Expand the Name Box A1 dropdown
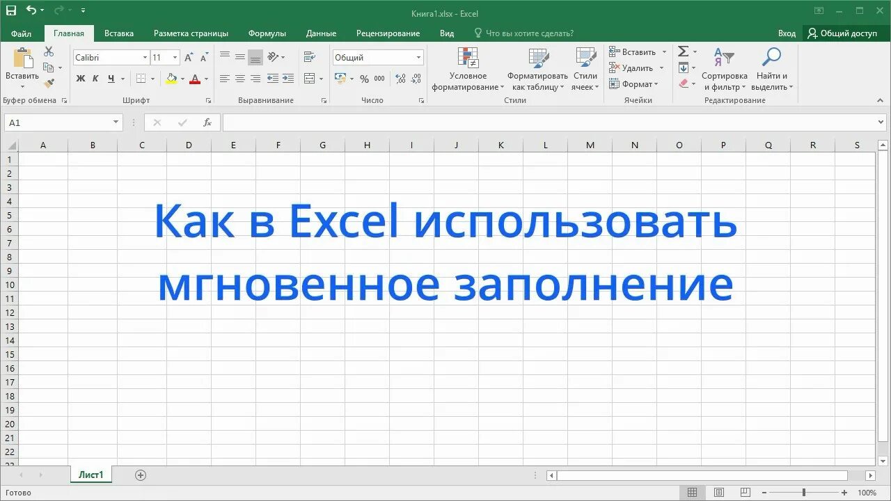This screenshot has height=501, width=891. click(116, 122)
